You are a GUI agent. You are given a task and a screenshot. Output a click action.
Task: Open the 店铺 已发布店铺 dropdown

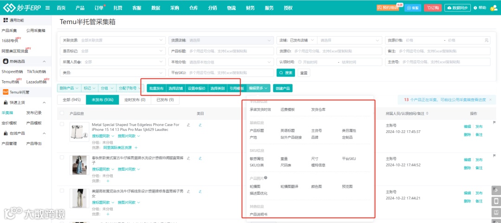[297, 40]
